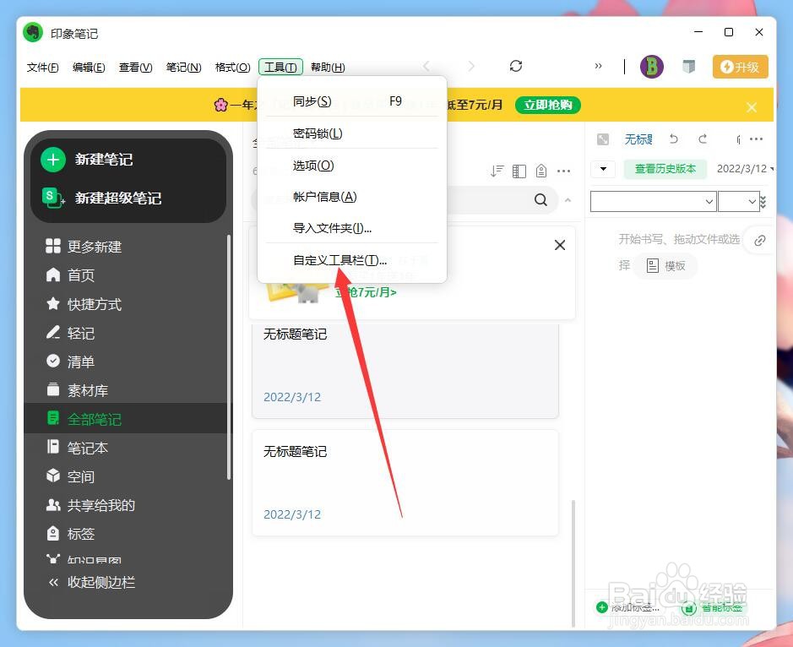Screen dimensions: 793x647
Task: Open the font family combo box
Action: tap(654, 201)
